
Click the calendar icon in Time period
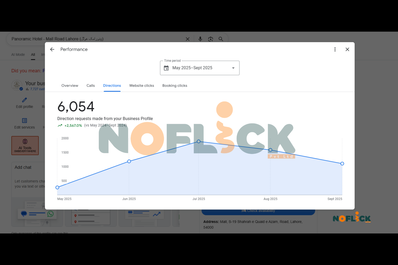coord(166,68)
